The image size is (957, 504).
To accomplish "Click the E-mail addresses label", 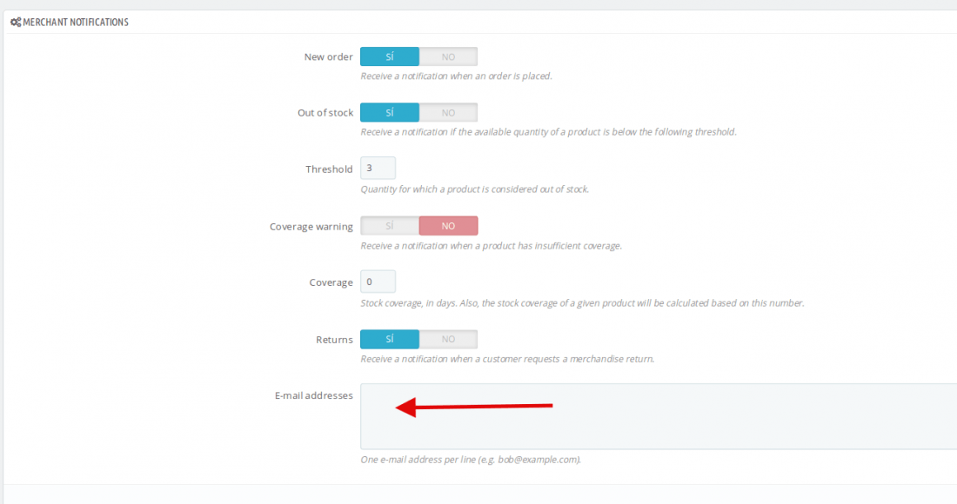I will pyautogui.click(x=314, y=395).
